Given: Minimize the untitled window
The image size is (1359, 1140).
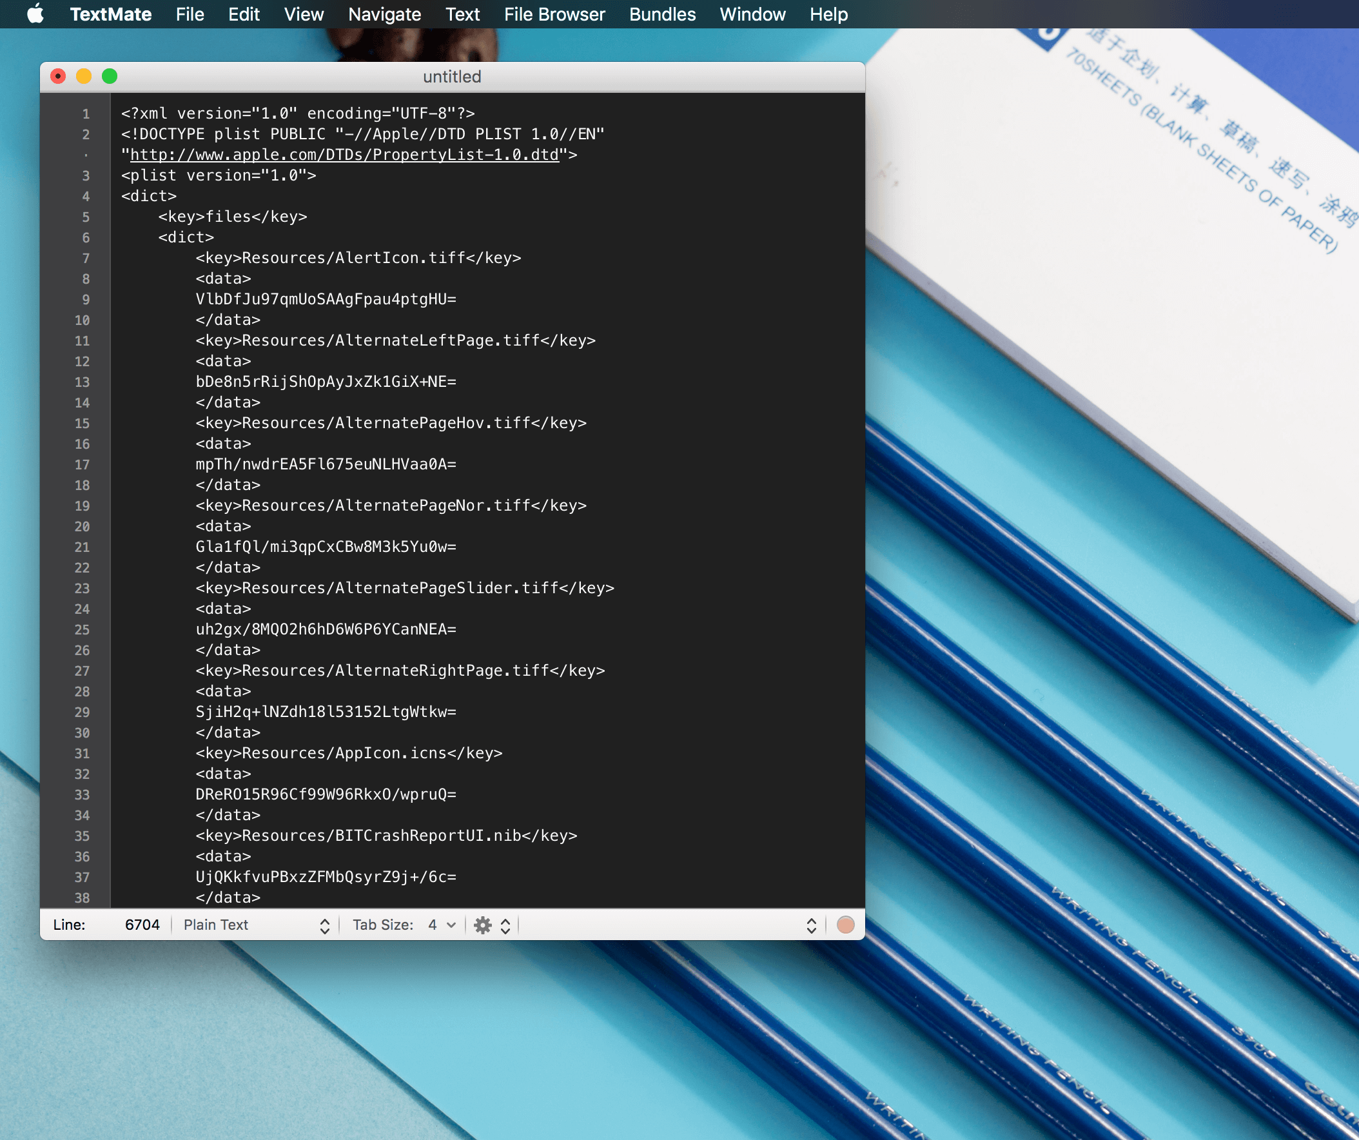Looking at the screenshot, I should 84,76.
